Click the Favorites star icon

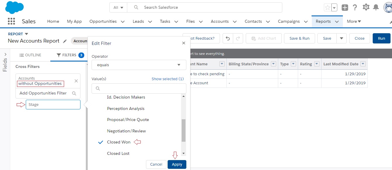[x=327, y=8]
